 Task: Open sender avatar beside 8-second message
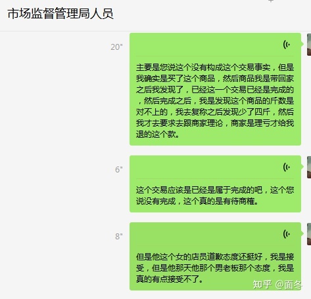click(309, 234)
